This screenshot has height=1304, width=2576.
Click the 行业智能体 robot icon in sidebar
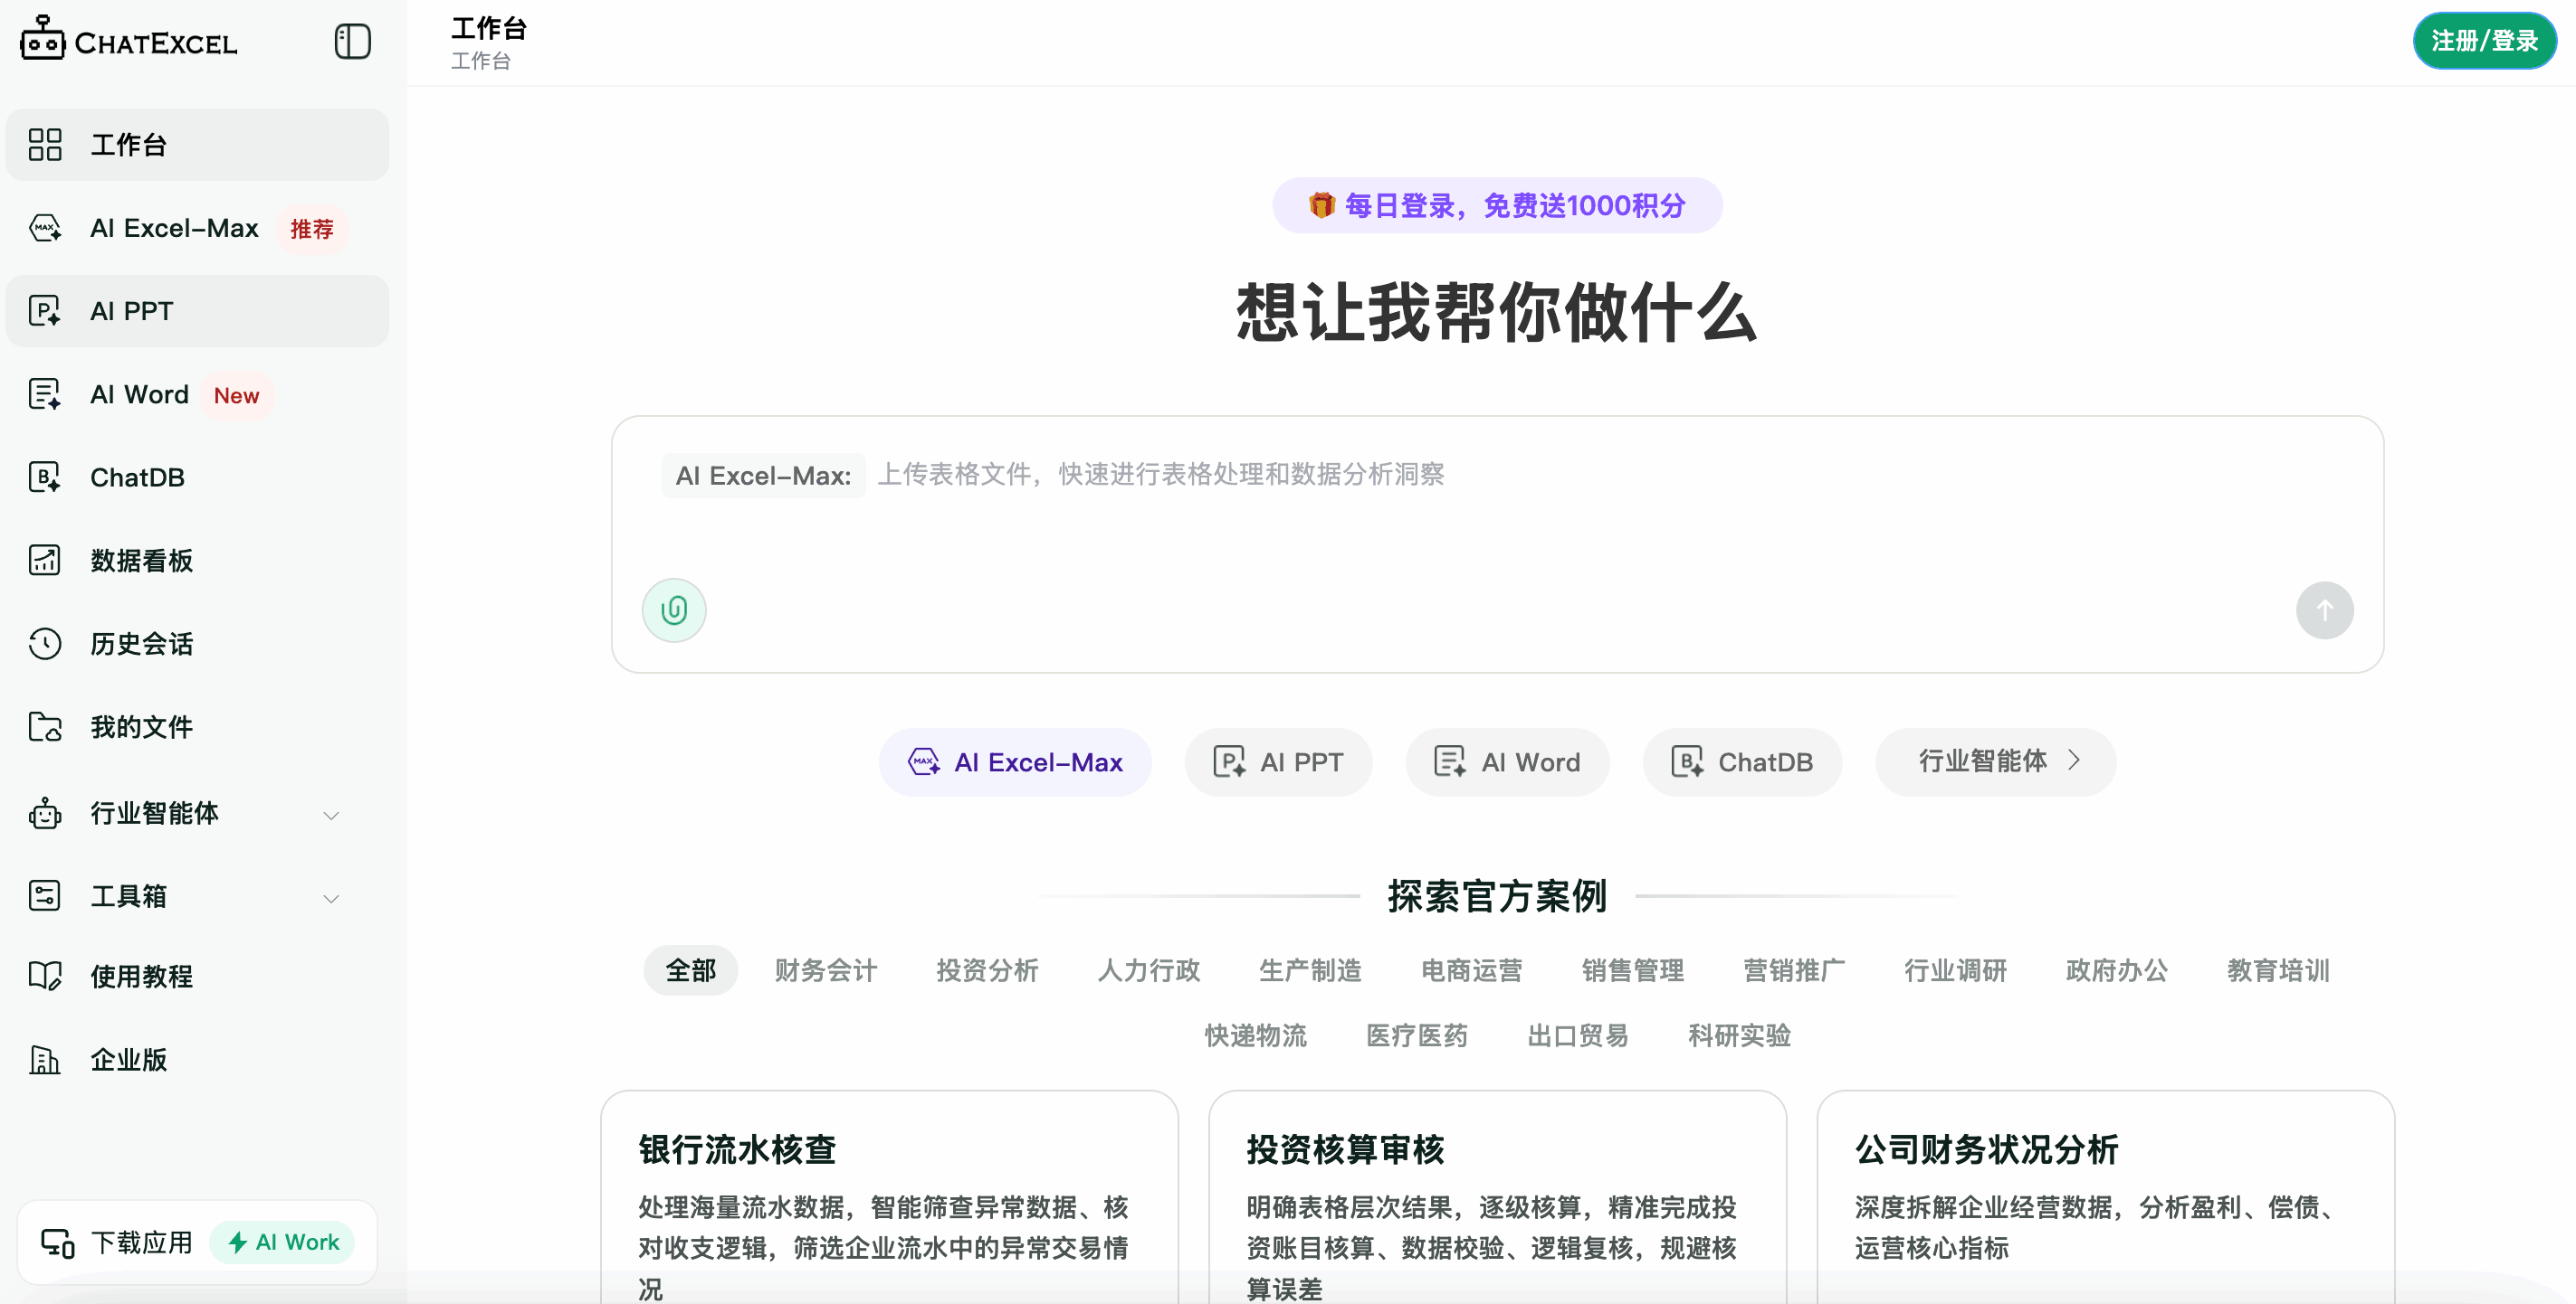[x=45, y=813]
